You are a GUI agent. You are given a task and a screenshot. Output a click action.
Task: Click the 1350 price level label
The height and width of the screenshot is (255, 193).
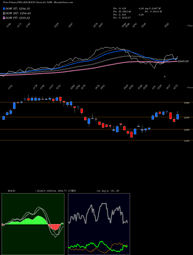[x=186, y=103]
